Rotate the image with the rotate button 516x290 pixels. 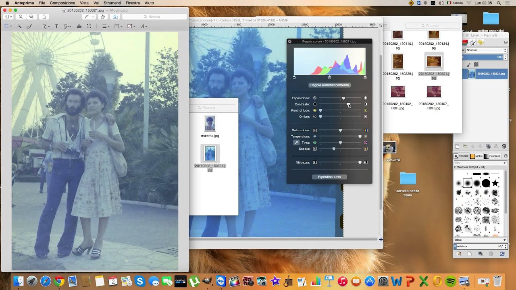tap(103, 17)
